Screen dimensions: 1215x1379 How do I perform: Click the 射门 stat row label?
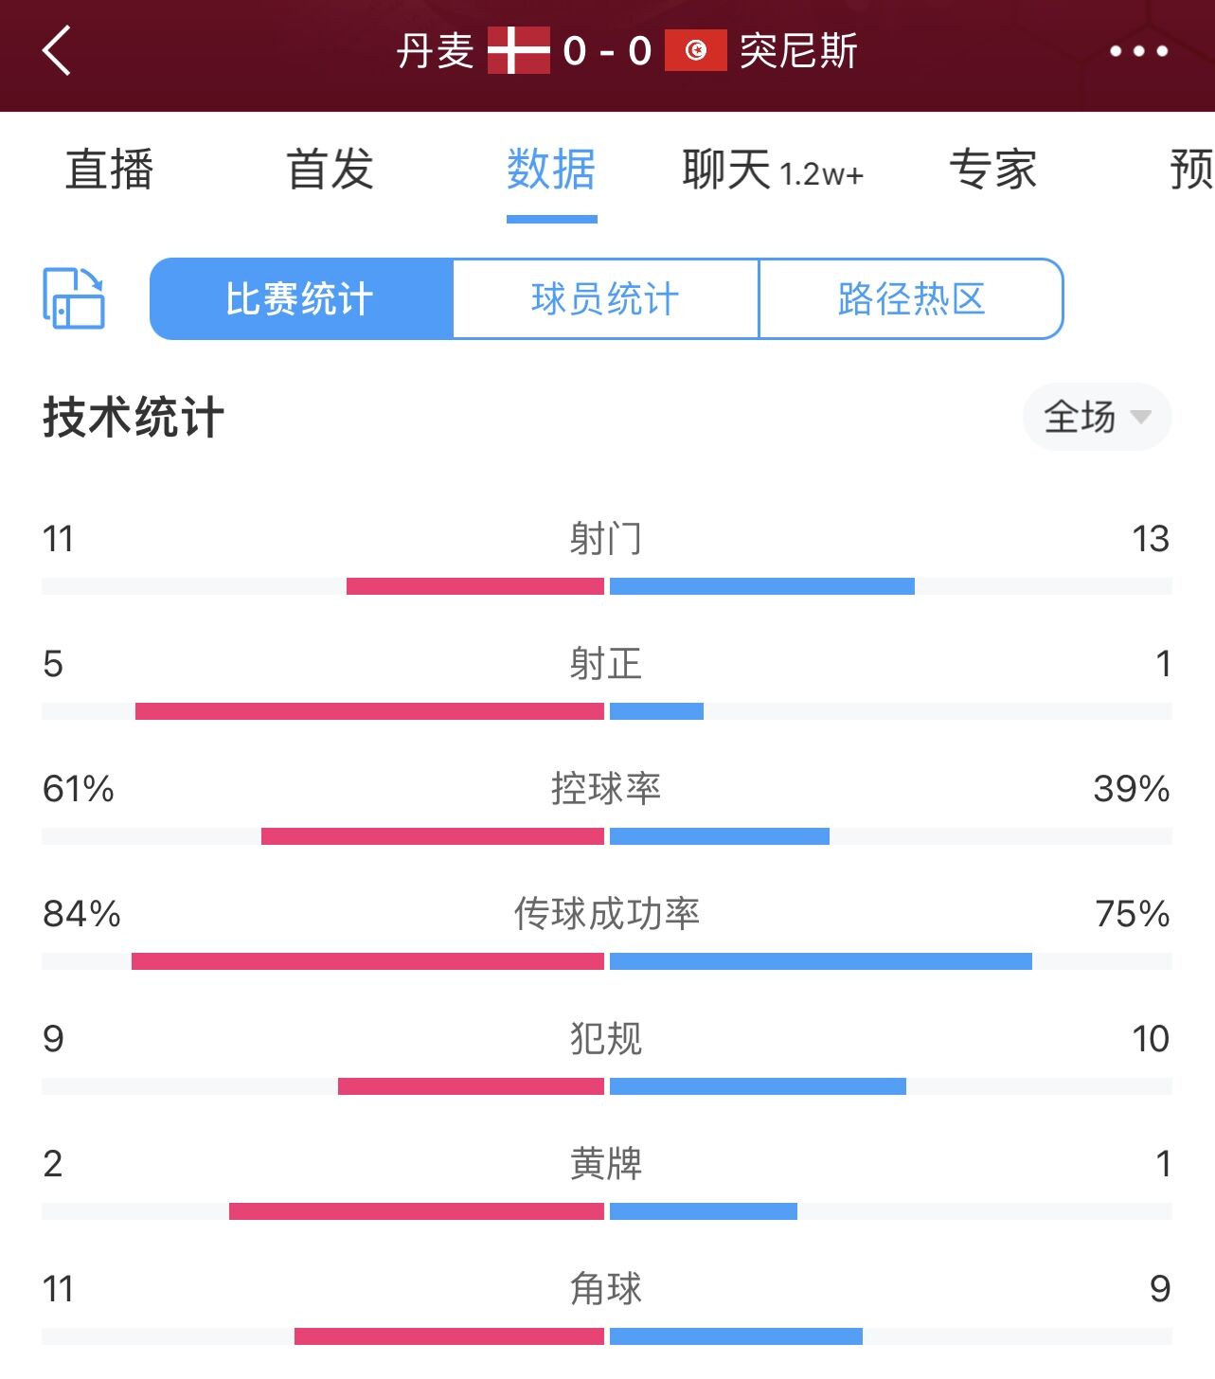[606, 539]
